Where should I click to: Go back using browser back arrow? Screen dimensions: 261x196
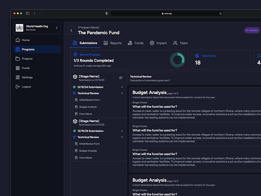click(35, 13)
